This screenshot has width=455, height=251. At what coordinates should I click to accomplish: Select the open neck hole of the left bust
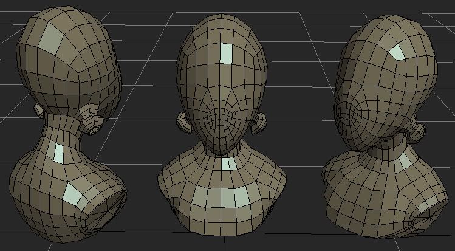(x=106, y=210)
